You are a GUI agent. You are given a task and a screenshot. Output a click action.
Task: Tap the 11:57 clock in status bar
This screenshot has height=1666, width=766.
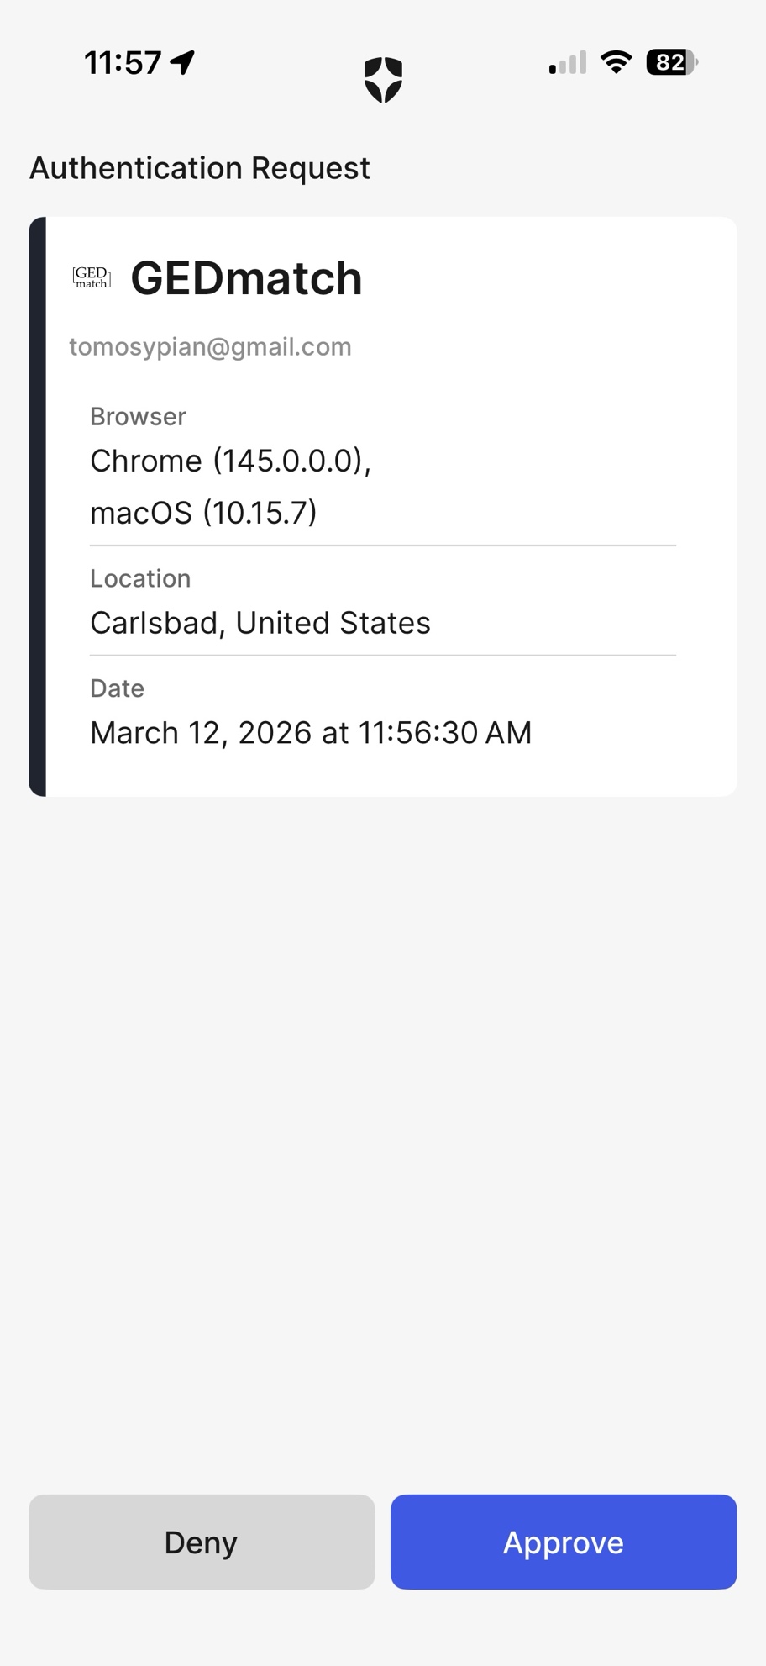pos(123,63)
